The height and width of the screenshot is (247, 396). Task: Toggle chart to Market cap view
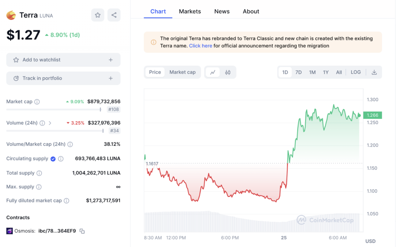183,72
